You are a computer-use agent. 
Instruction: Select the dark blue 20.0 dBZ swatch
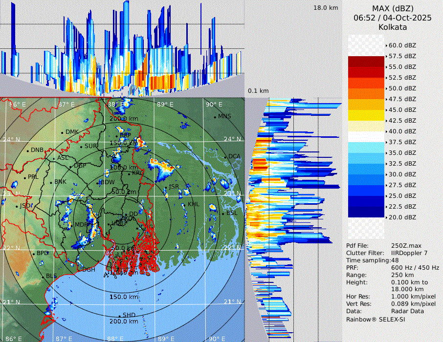pyautogui.click(x=366, y=212)
